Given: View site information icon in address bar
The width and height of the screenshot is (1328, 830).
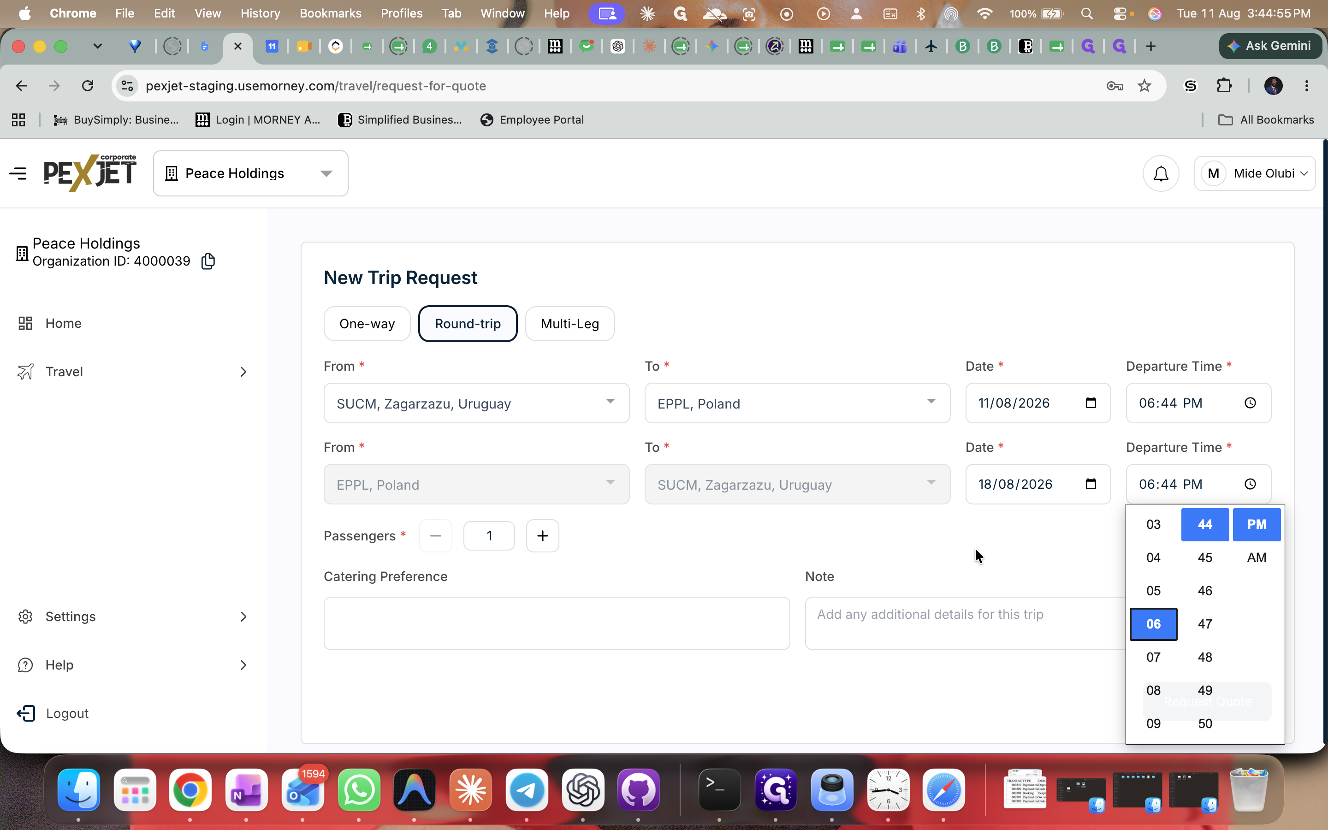Looking at the screenshot, I should click(127, 86).
